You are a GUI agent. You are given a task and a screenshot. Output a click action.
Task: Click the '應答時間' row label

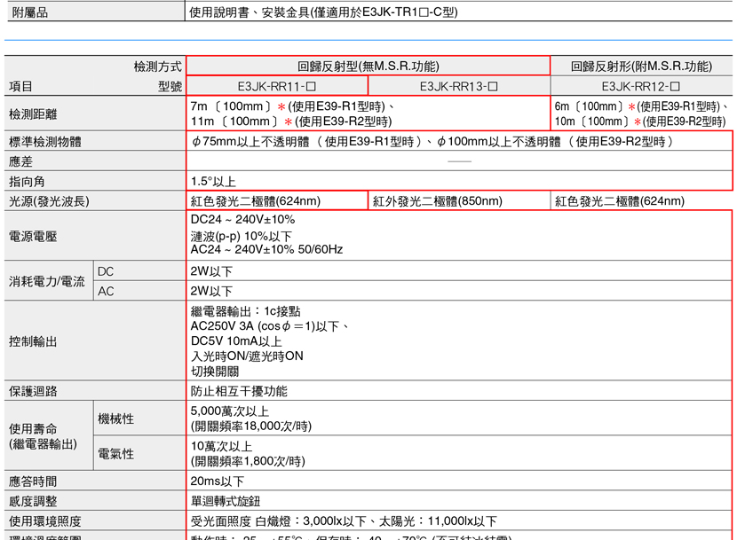(33, 481)
